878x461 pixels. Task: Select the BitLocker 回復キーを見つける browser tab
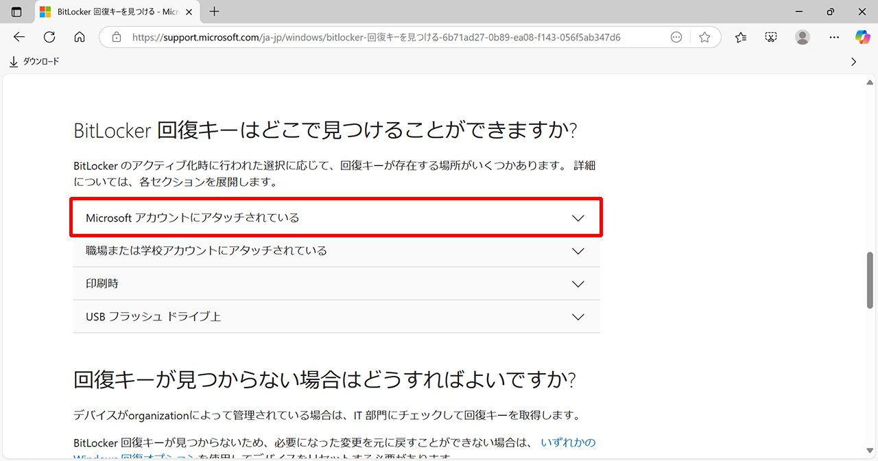[x=116, y=12]
